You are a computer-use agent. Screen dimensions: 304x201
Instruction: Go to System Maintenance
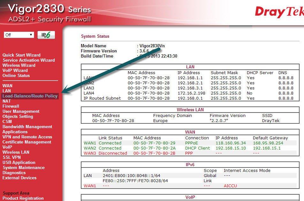tap(23, 167)
